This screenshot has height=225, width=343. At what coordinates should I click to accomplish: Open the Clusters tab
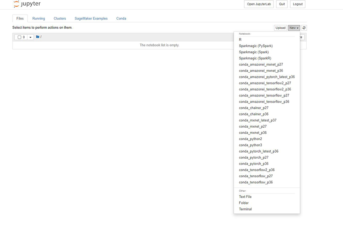tap(60, 19)
